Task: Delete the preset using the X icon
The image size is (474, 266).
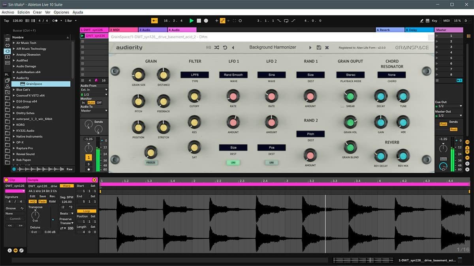Action: click(327, 47)
